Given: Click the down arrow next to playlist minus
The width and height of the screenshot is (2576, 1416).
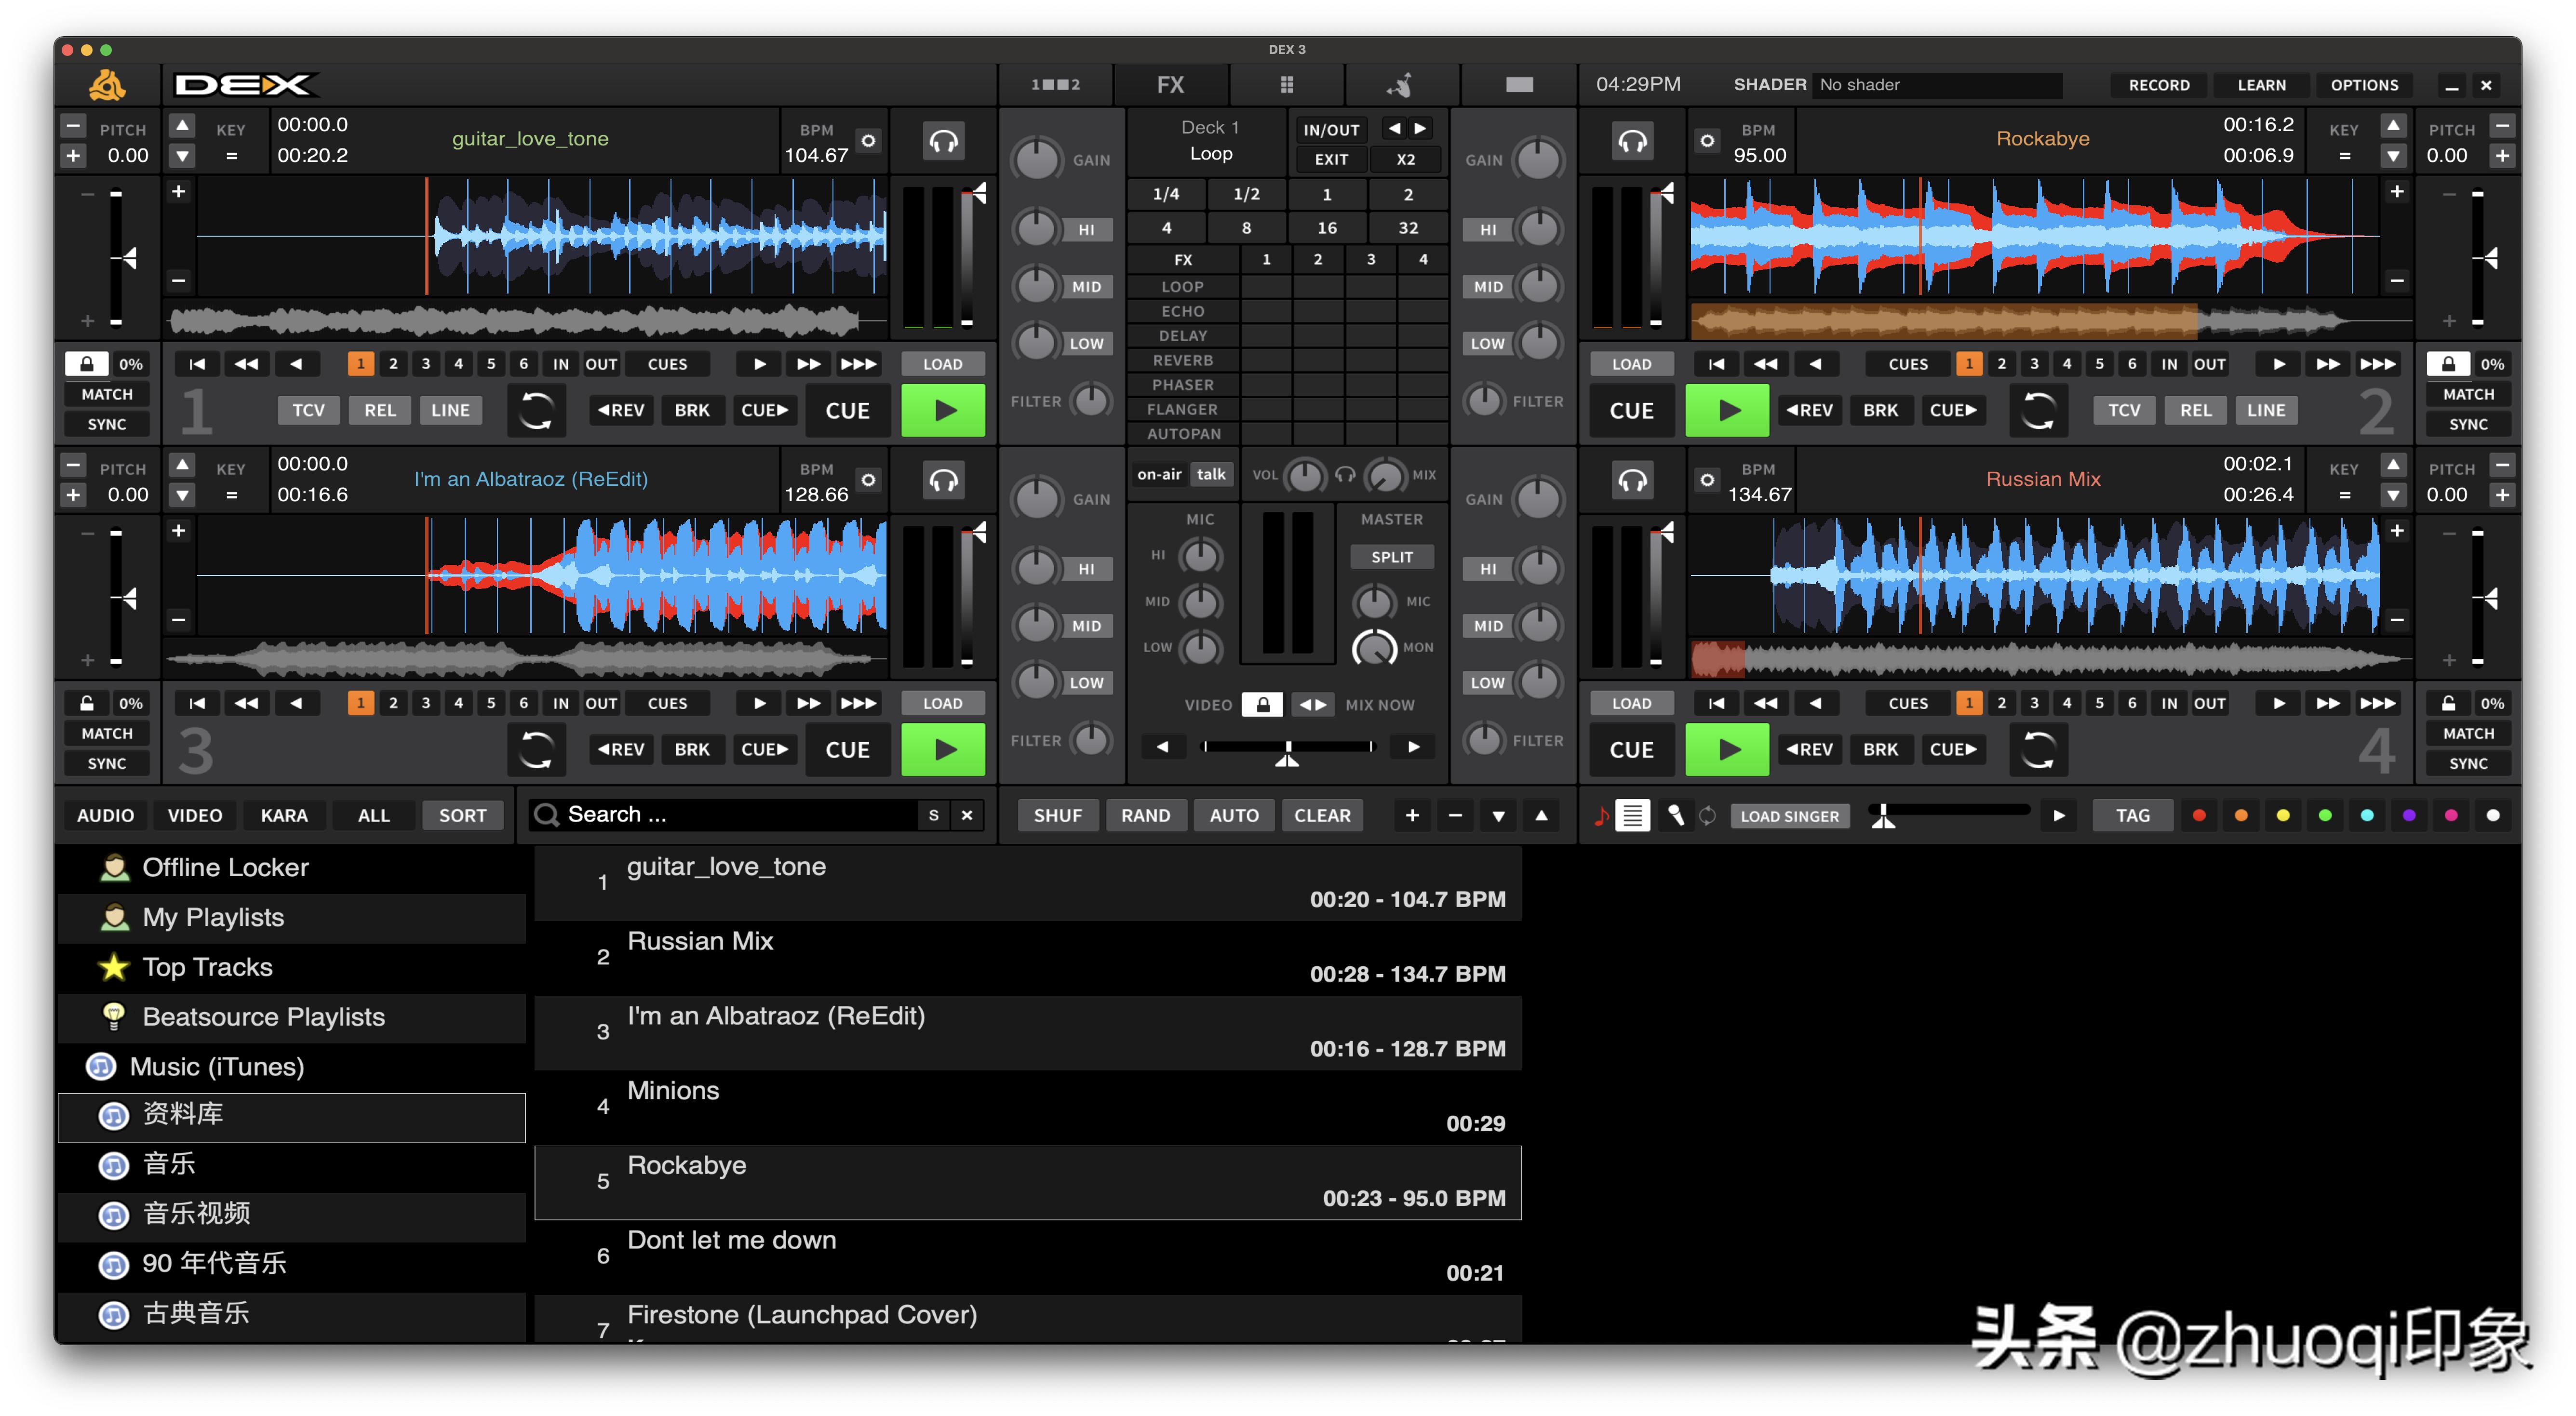Looking at the screenshot, I should [x=1498, y=815].
